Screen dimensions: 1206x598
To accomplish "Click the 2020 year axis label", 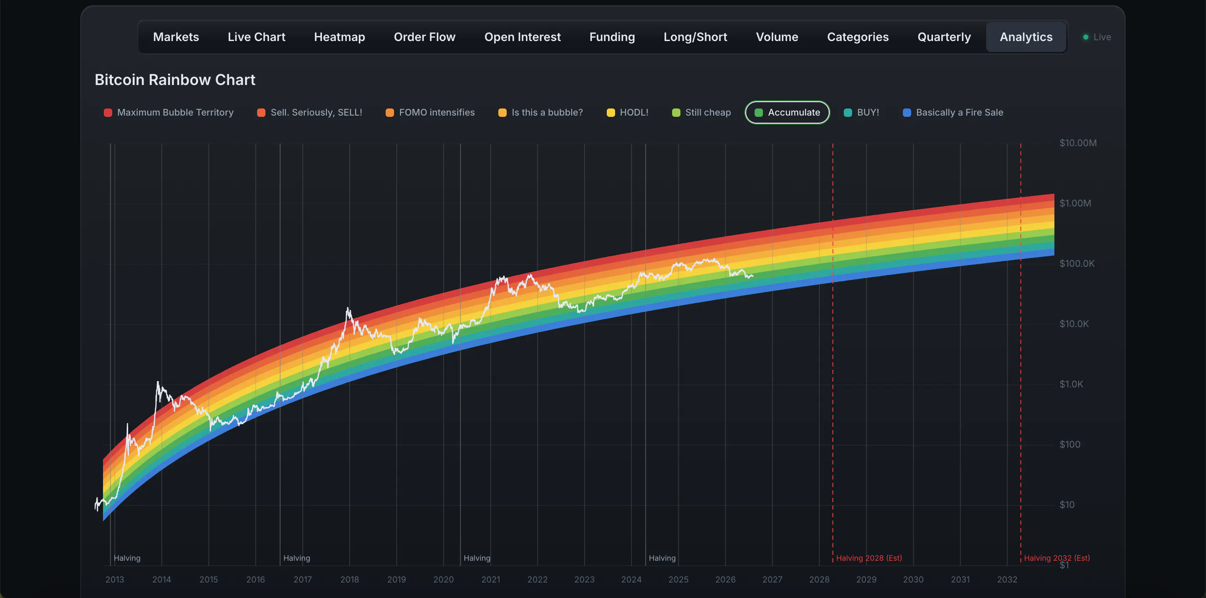I will coord(443,579).
